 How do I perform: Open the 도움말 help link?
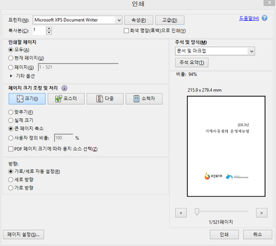pos(249,18)
